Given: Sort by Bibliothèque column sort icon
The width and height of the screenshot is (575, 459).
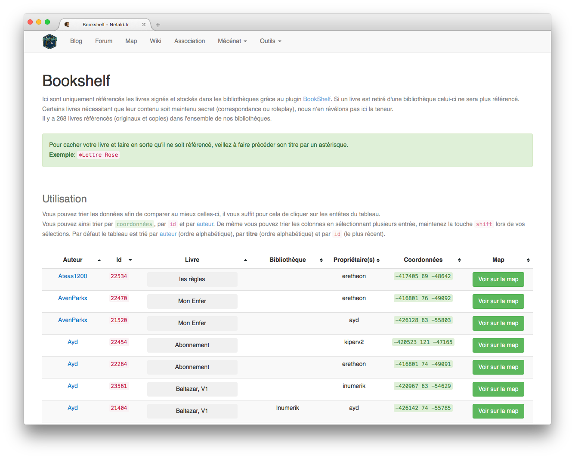Looking at the screenshot, I should click(321, 260).
